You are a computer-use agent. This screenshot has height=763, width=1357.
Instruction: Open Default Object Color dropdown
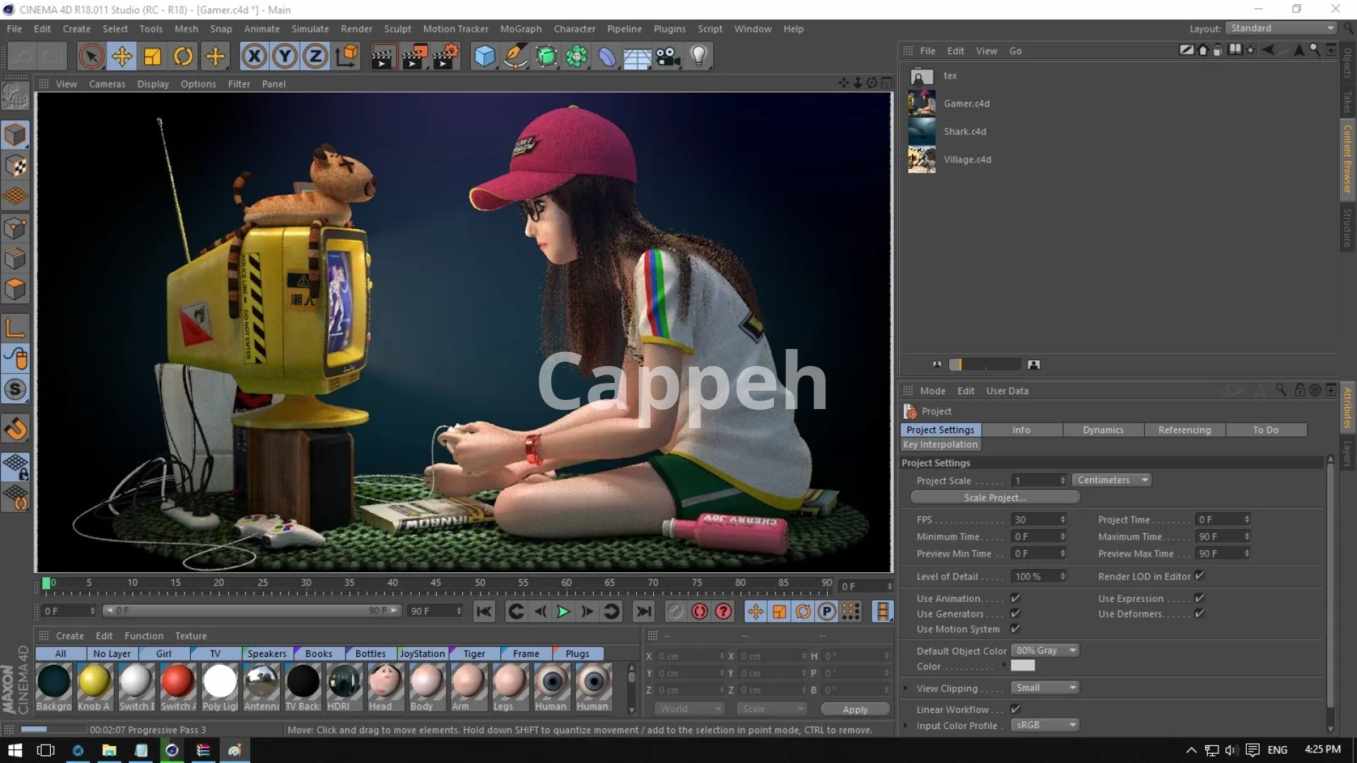[x=1046, y=651]
